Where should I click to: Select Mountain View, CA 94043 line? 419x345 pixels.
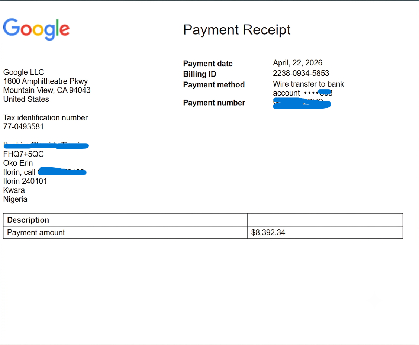47,90
